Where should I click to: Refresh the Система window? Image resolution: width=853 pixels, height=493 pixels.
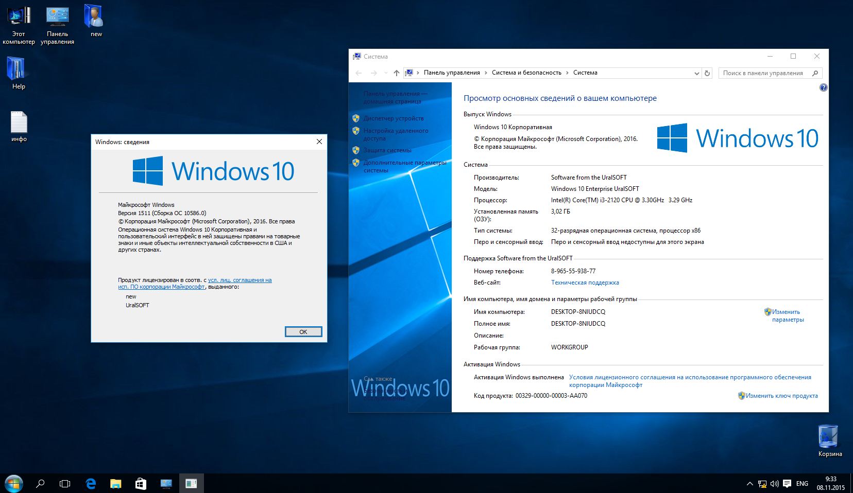(707, 73)
